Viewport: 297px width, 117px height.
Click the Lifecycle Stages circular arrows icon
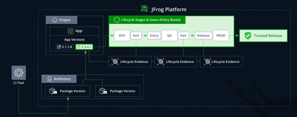(x=117, y=20)
